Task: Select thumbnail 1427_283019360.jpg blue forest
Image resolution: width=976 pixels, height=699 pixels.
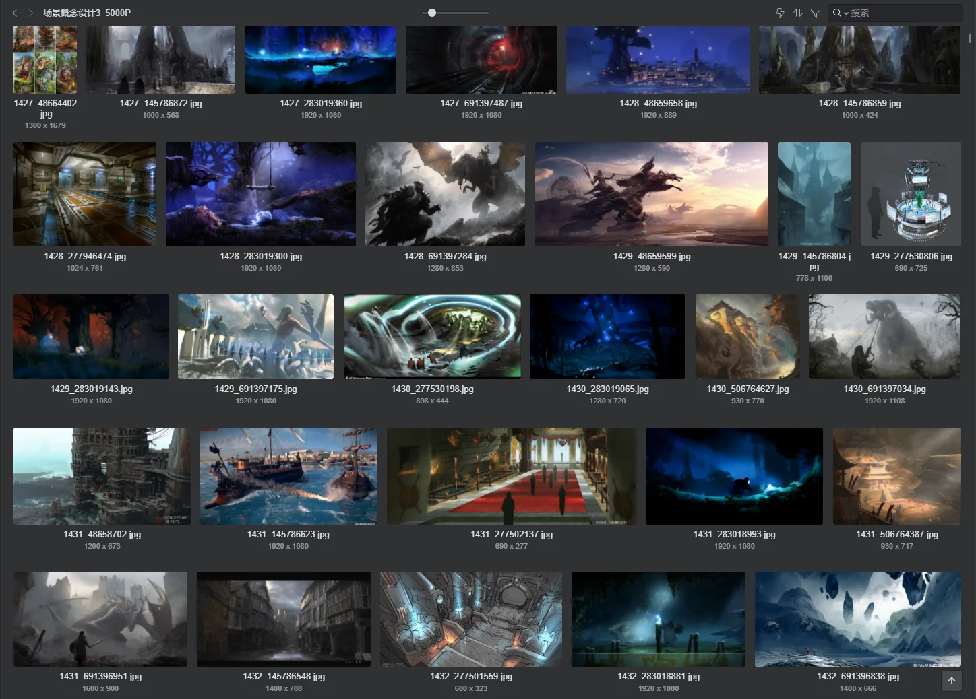Action: [321, 59]
